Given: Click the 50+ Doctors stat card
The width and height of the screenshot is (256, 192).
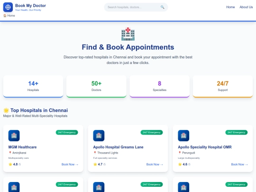Looking at the screenshot, I should [96, 86].
